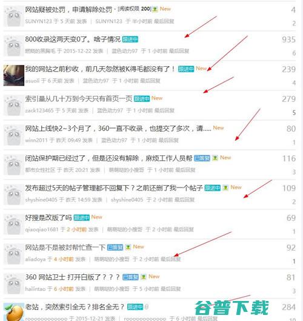The image size is (303, 321).
Task: Click the image attachment icon on the first thread
Action: pyautogui.click(x=155, y=9)
